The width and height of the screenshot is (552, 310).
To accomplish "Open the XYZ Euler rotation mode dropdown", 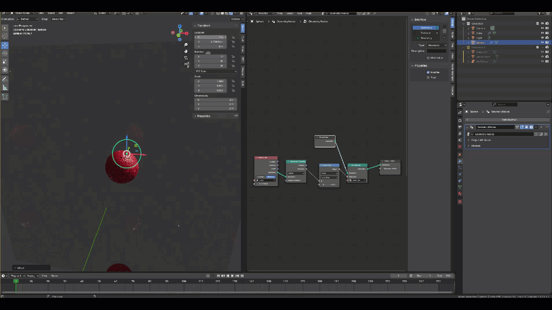I will [216, 71].
